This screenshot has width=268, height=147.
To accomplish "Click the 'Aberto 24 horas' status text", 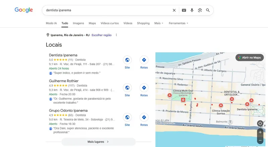I will [59, 68].
